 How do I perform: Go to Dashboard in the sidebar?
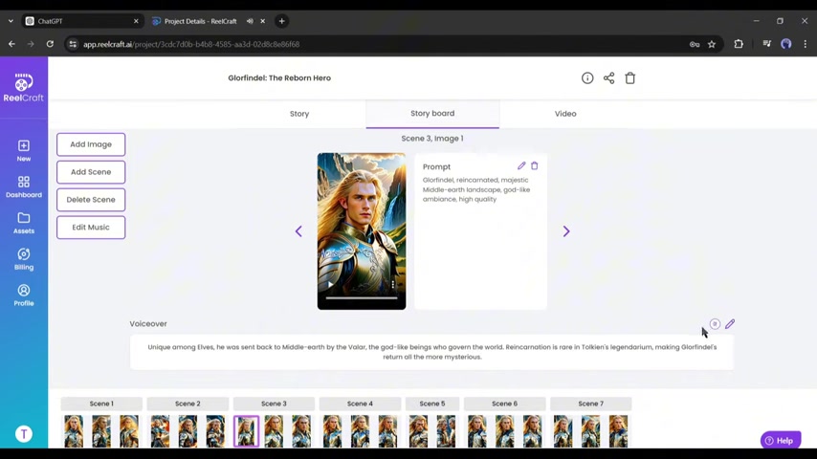tap(24, 186)
